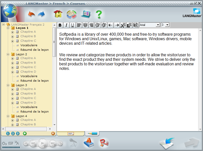The image size is (203, 151).
Task: Open the font size 3 dropdown
Action: [167, 25]
